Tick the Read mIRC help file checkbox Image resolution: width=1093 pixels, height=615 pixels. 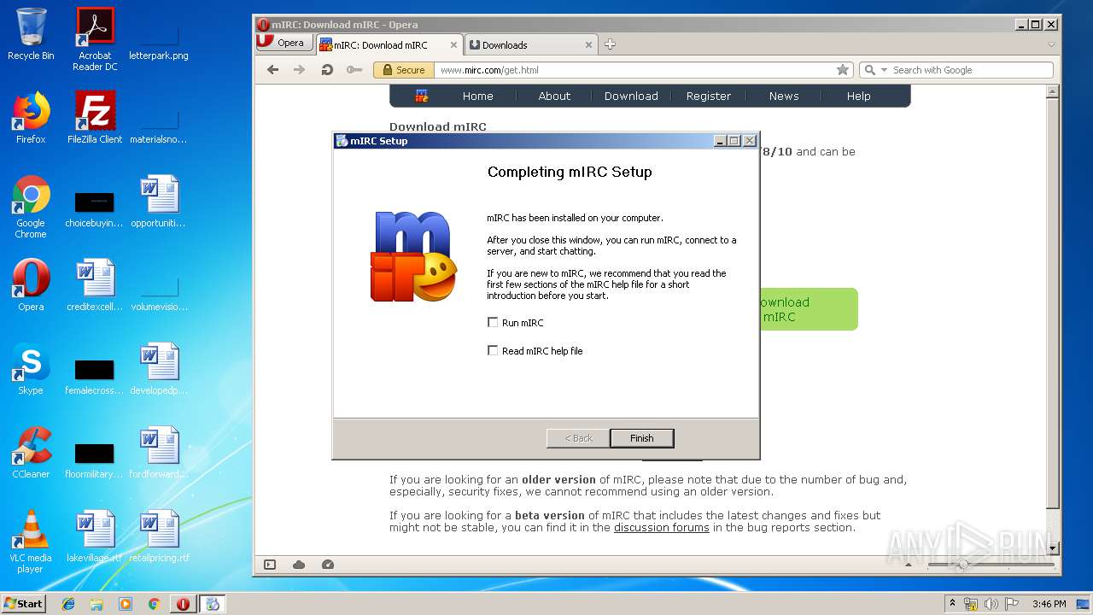coord(493,350)
